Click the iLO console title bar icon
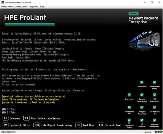This screenshot has width=163, height=134. click(x=2, y=2)
